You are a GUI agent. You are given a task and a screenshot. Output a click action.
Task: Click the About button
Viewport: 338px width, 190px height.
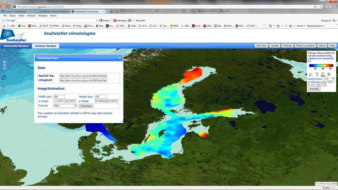[322, 46]
